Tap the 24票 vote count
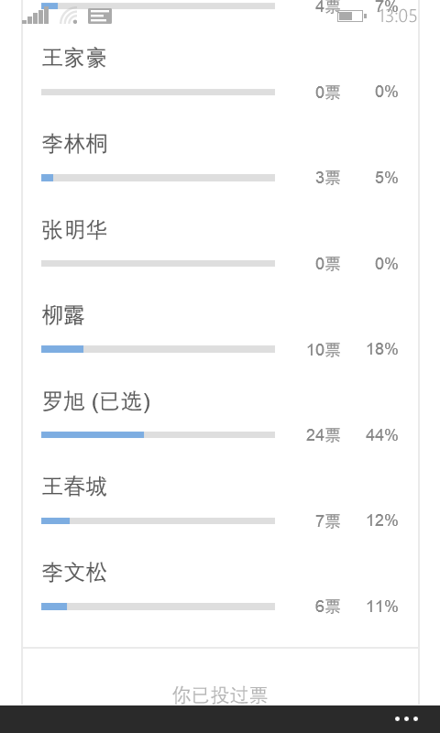 [x=323, y=435]
